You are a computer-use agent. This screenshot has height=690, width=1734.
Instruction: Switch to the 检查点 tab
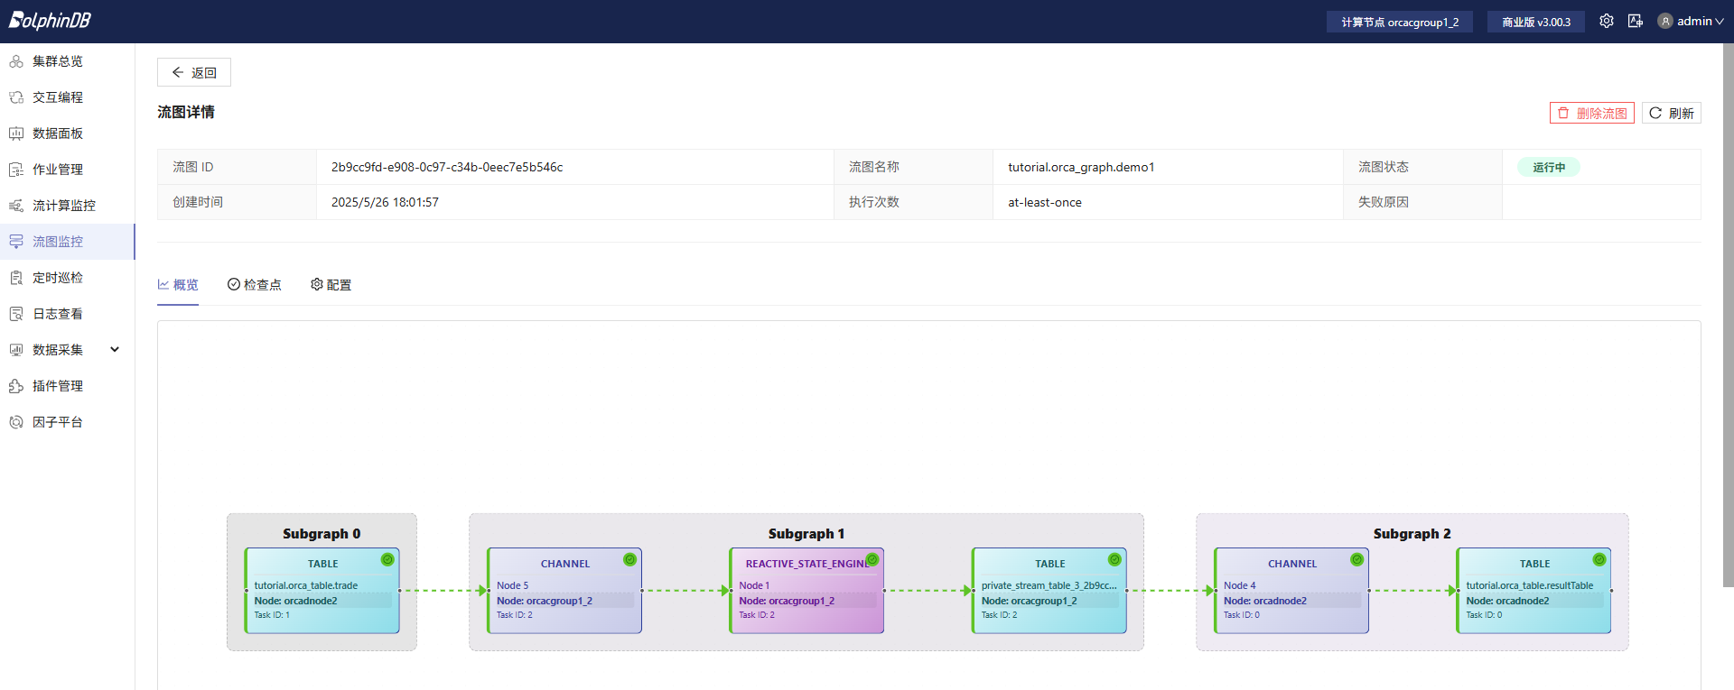[x=255, y=285]
